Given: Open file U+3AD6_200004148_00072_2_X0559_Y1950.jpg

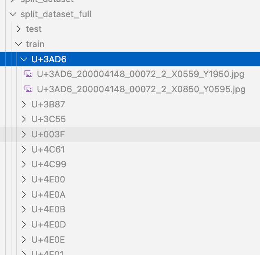Looking at the screenshot, I should [x=140, y=74].
